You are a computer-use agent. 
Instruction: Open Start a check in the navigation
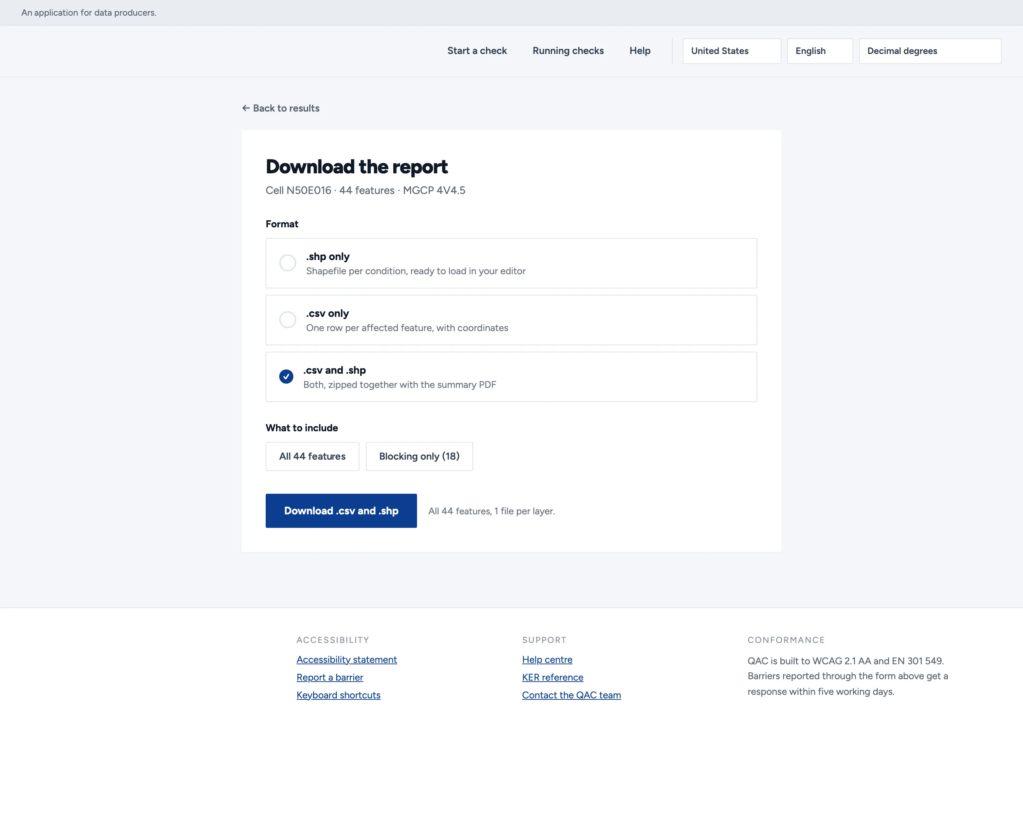[477, 51]
